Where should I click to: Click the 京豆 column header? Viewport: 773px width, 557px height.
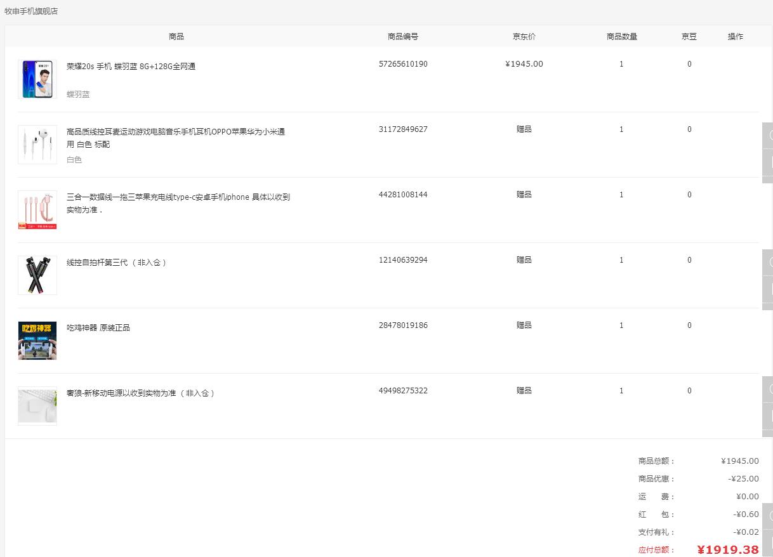coord(689,36)
